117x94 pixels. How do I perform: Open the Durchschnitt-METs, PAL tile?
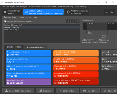[29, 61]
